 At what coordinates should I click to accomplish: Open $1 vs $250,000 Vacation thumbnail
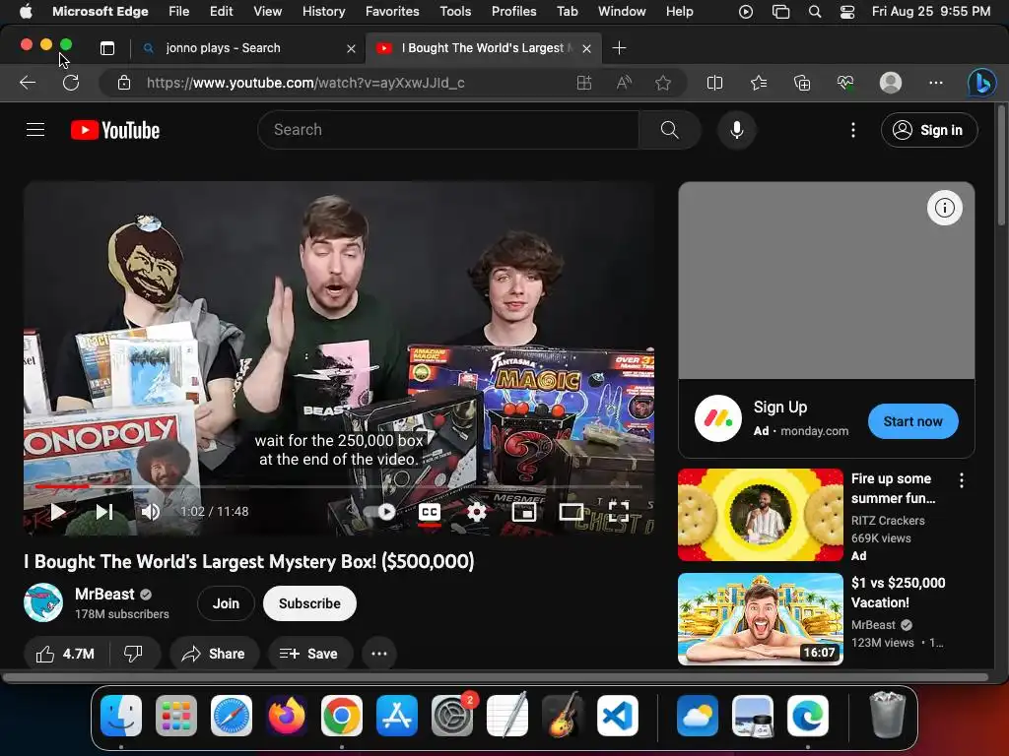coord(760,619)
